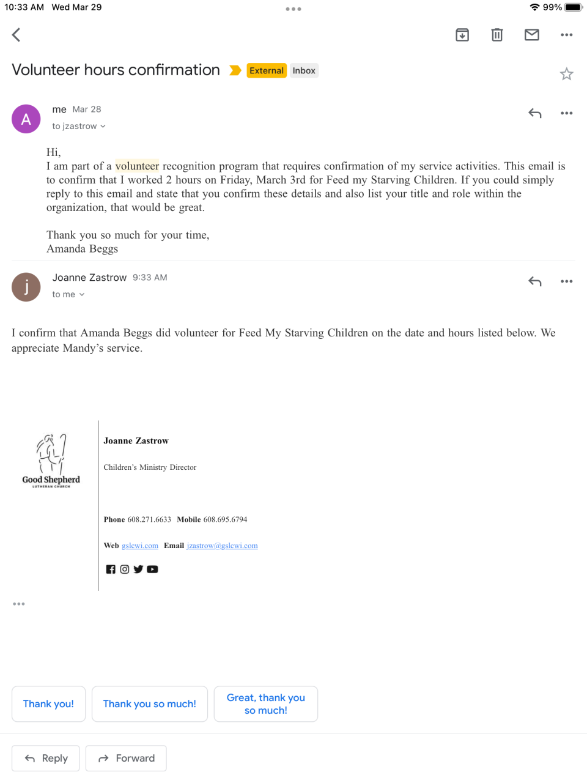Open the Facebook icon in the signature

111,570
